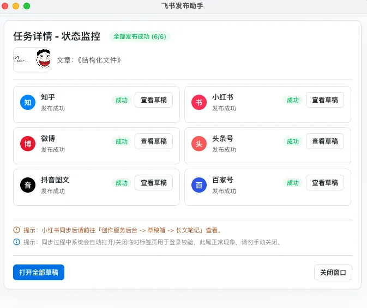Click the 任务详情 - 状态监控 heading
Image resolution: width=367 pixels, height=308 pixels.
[x=57, y=36]
